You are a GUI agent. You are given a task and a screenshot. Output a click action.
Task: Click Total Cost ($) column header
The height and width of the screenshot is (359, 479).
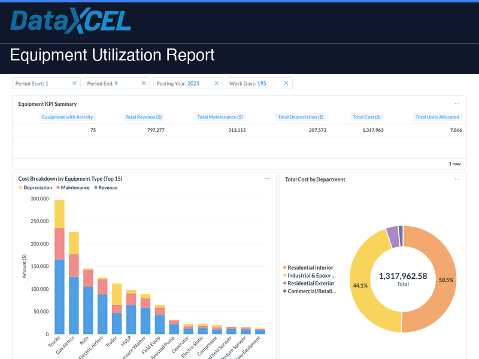[x=367, y=117]
